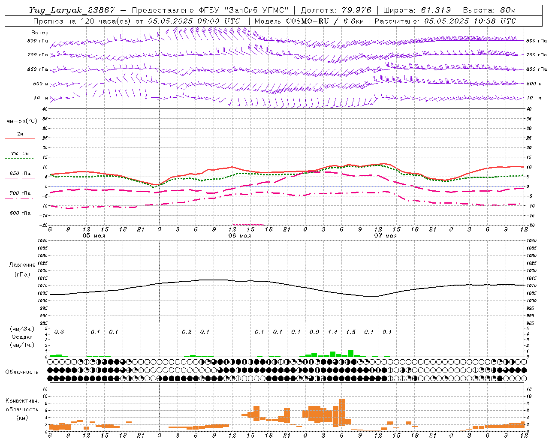Click the (мм/1ч.) precipitation unit label
549x439 pixels.
(x=22, y=345)
